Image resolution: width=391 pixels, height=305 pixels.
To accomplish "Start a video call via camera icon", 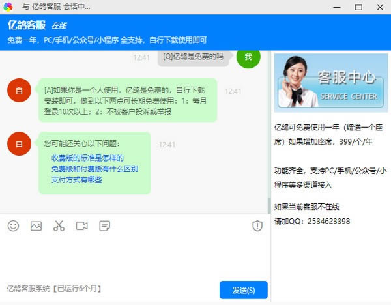I will click(x=81, y=225).
